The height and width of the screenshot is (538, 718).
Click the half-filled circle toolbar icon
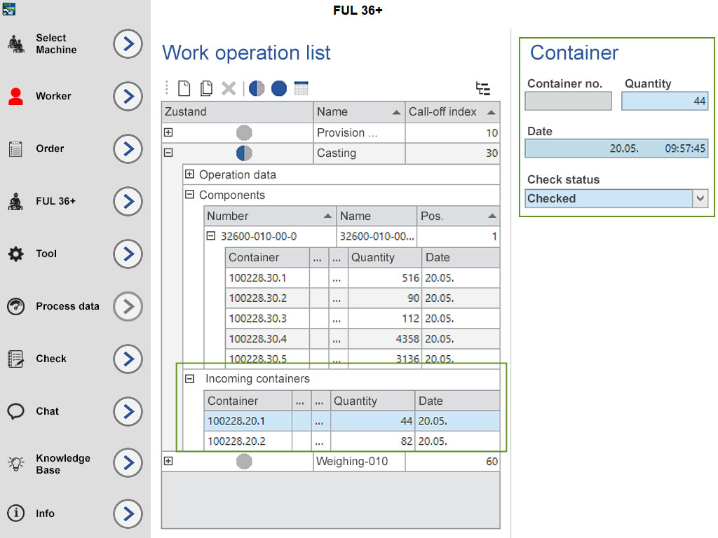pos(257,88)
